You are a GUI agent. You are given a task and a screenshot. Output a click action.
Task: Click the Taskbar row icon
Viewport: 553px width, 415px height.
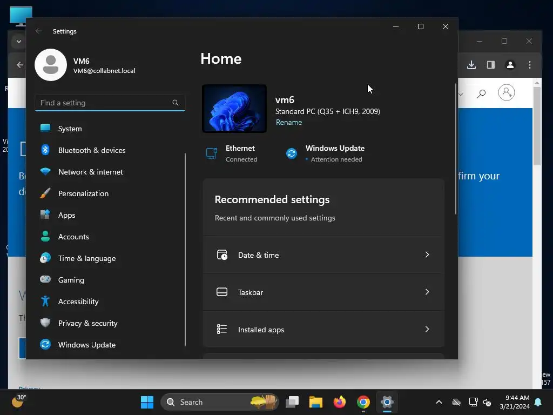[222, 292]
